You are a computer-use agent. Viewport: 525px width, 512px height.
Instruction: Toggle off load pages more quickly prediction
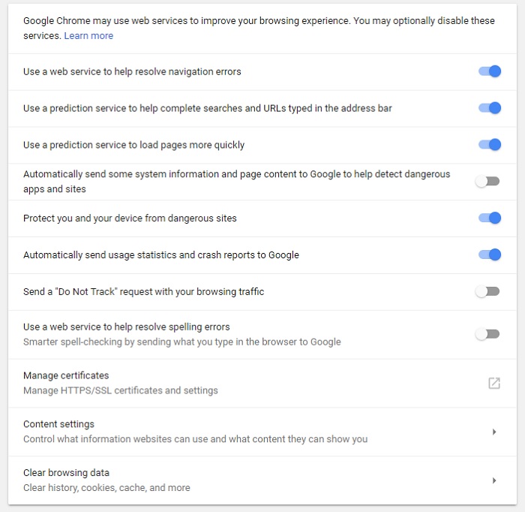489,144
